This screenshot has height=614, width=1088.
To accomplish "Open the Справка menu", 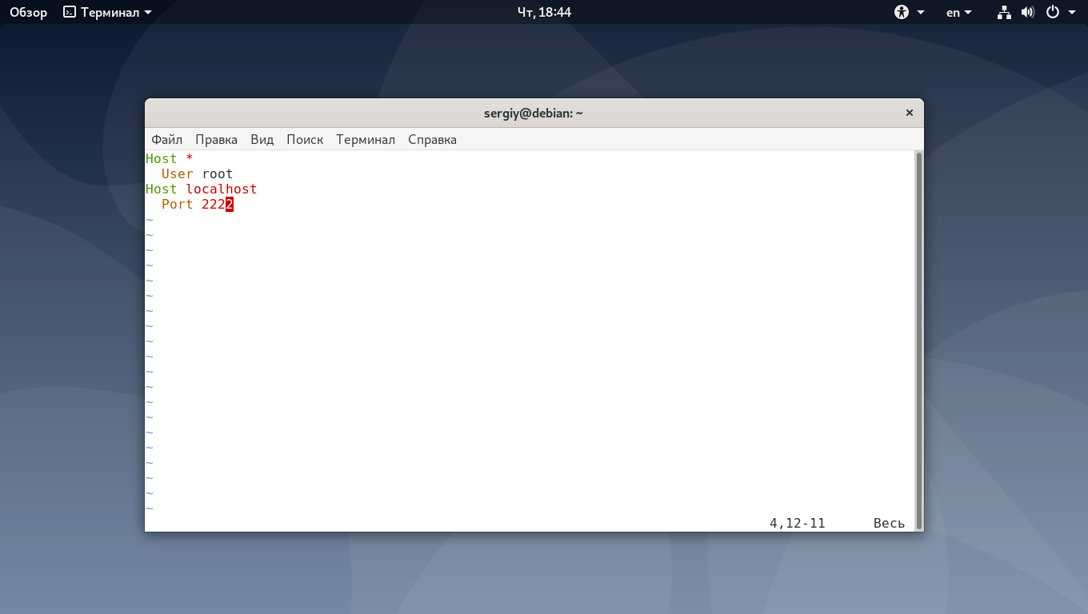I will pos(432,139).
